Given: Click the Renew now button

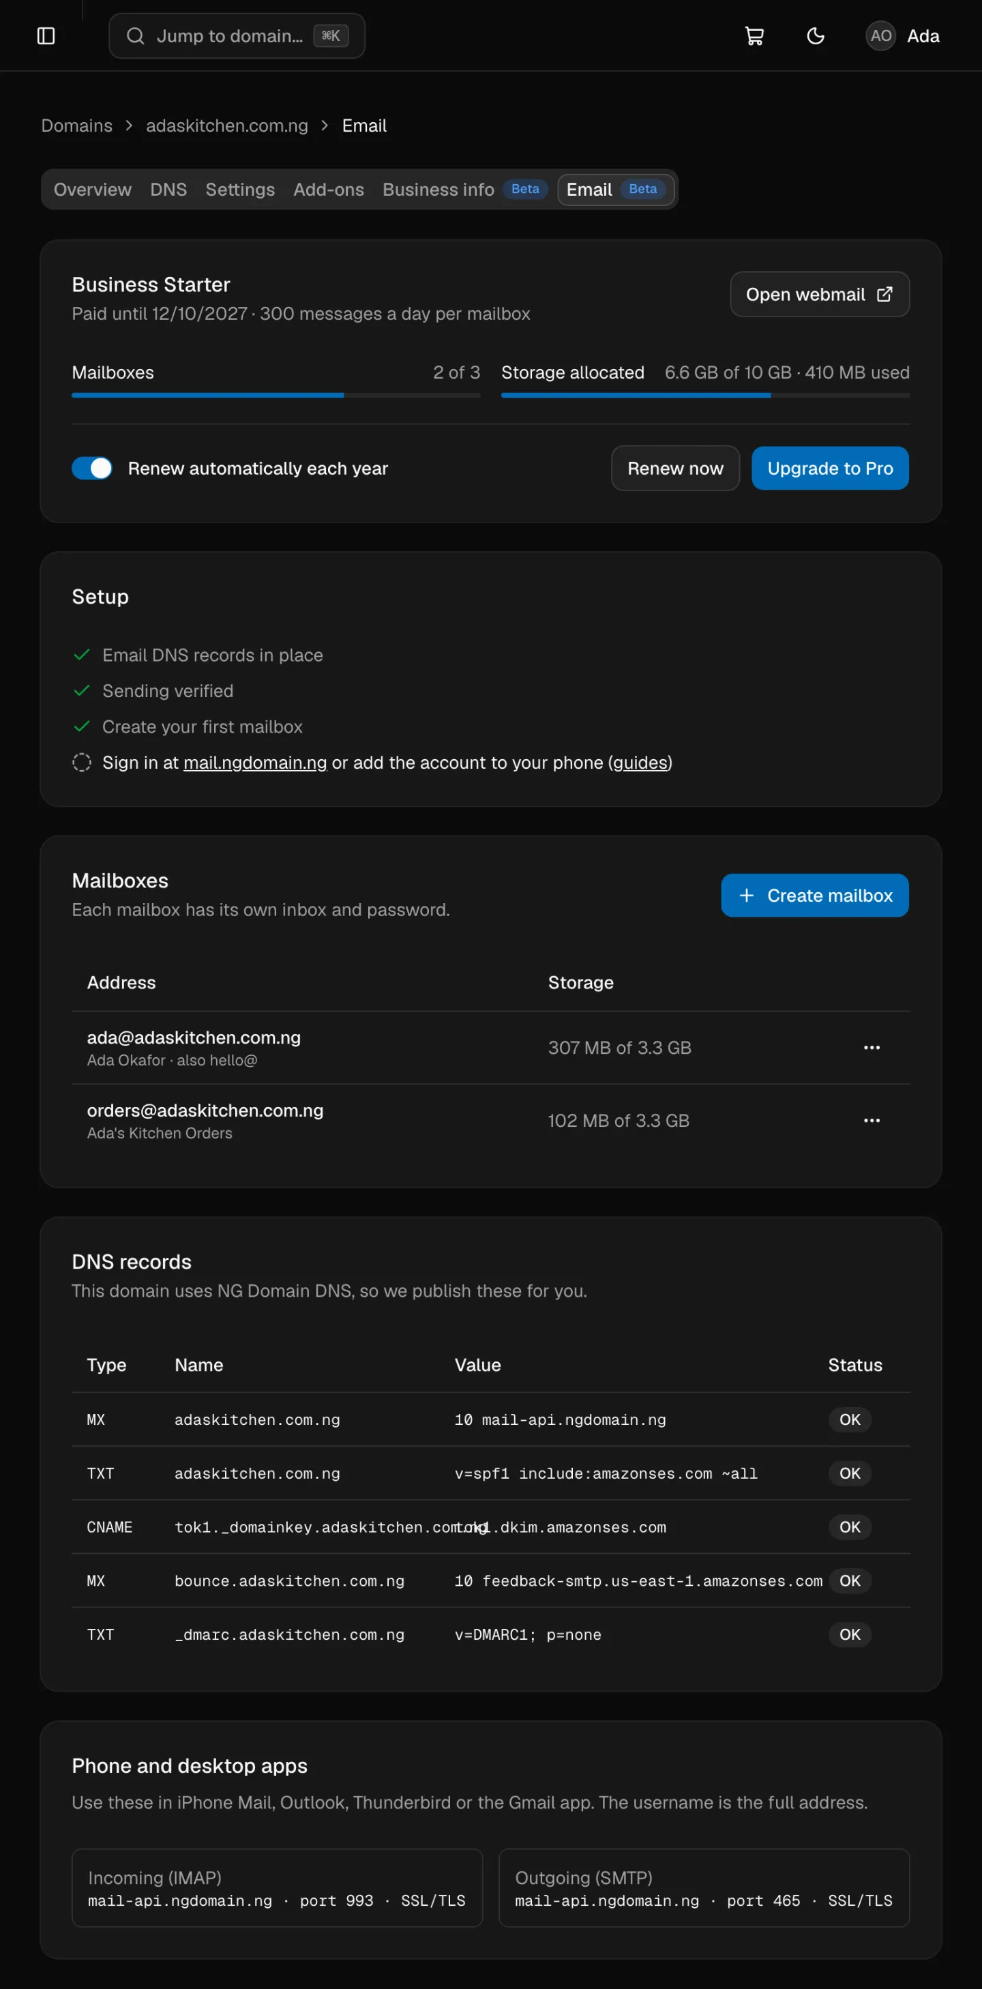Looking at the screenshot, I should pos(676,468).
